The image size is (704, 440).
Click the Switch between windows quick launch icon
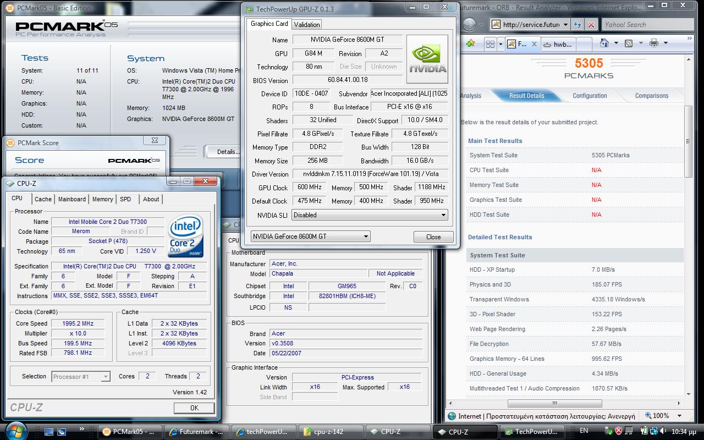pos(62,432)
